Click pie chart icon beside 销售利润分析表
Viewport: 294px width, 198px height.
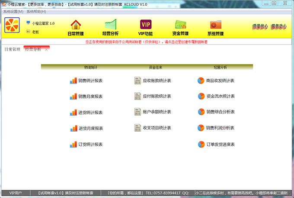(201, 128)
